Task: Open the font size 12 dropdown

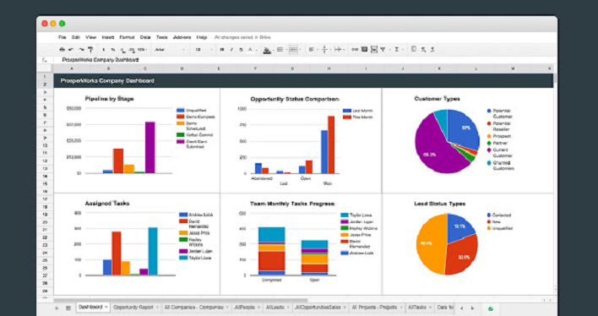Action: (204, 49)
